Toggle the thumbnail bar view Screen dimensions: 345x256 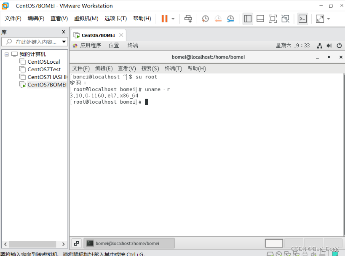pos(260,19)
